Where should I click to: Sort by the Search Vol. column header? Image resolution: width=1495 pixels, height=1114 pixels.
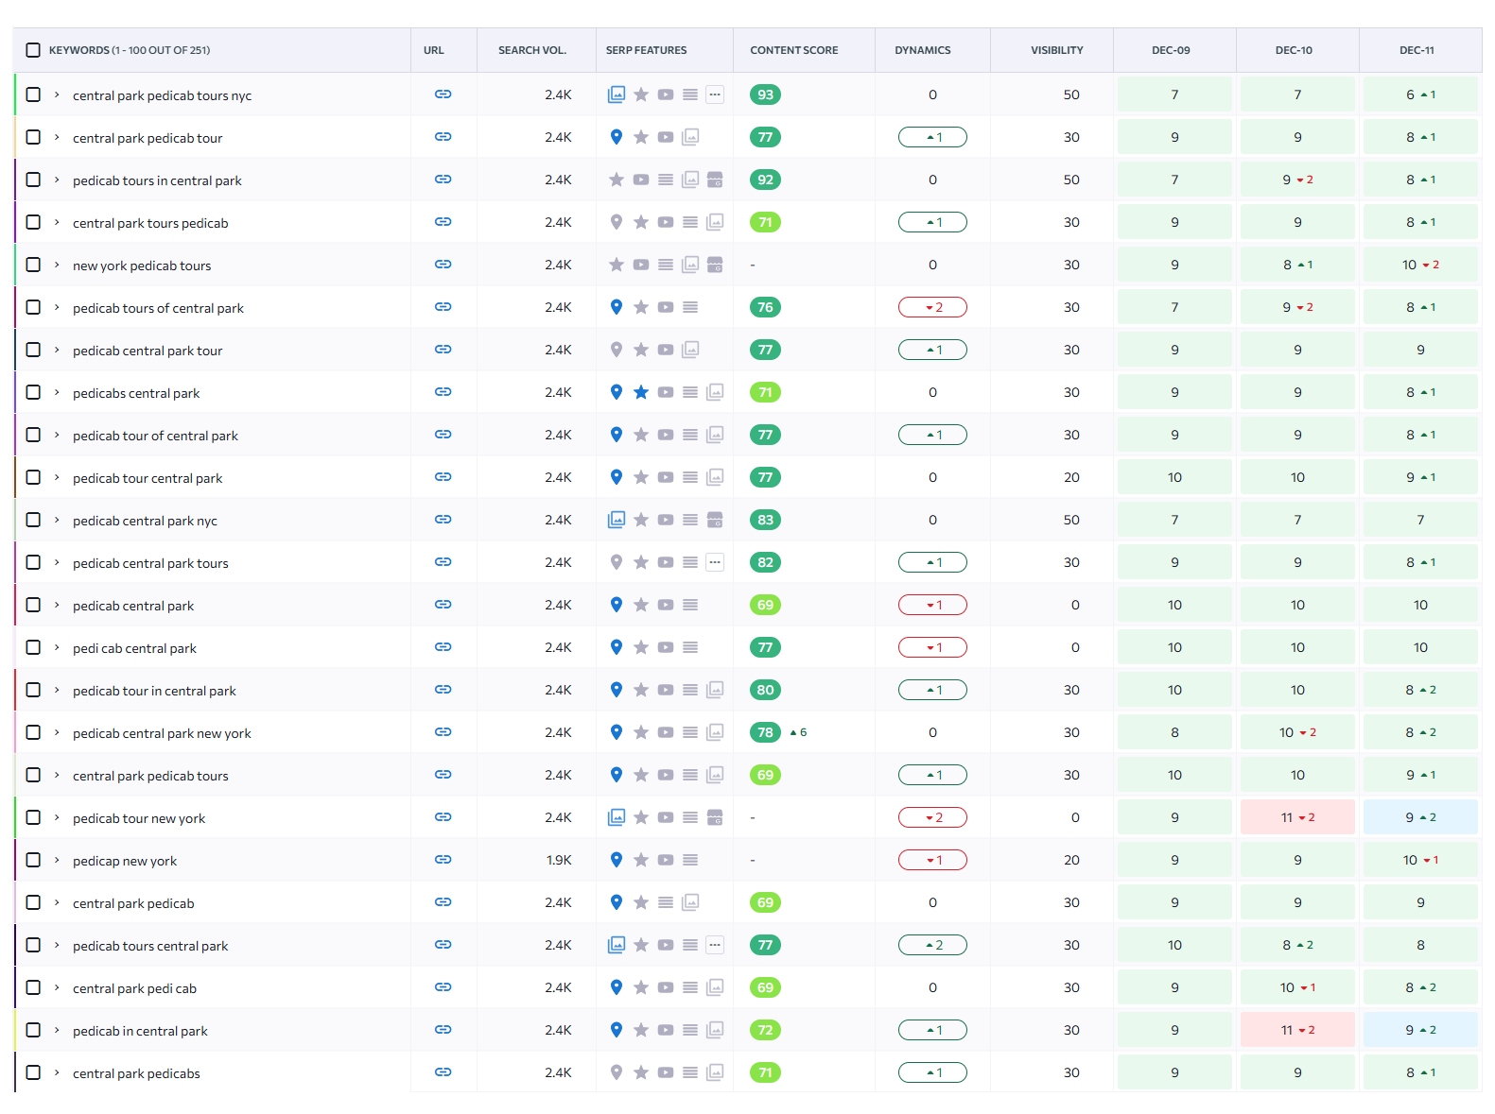click(x=532, y=50)
